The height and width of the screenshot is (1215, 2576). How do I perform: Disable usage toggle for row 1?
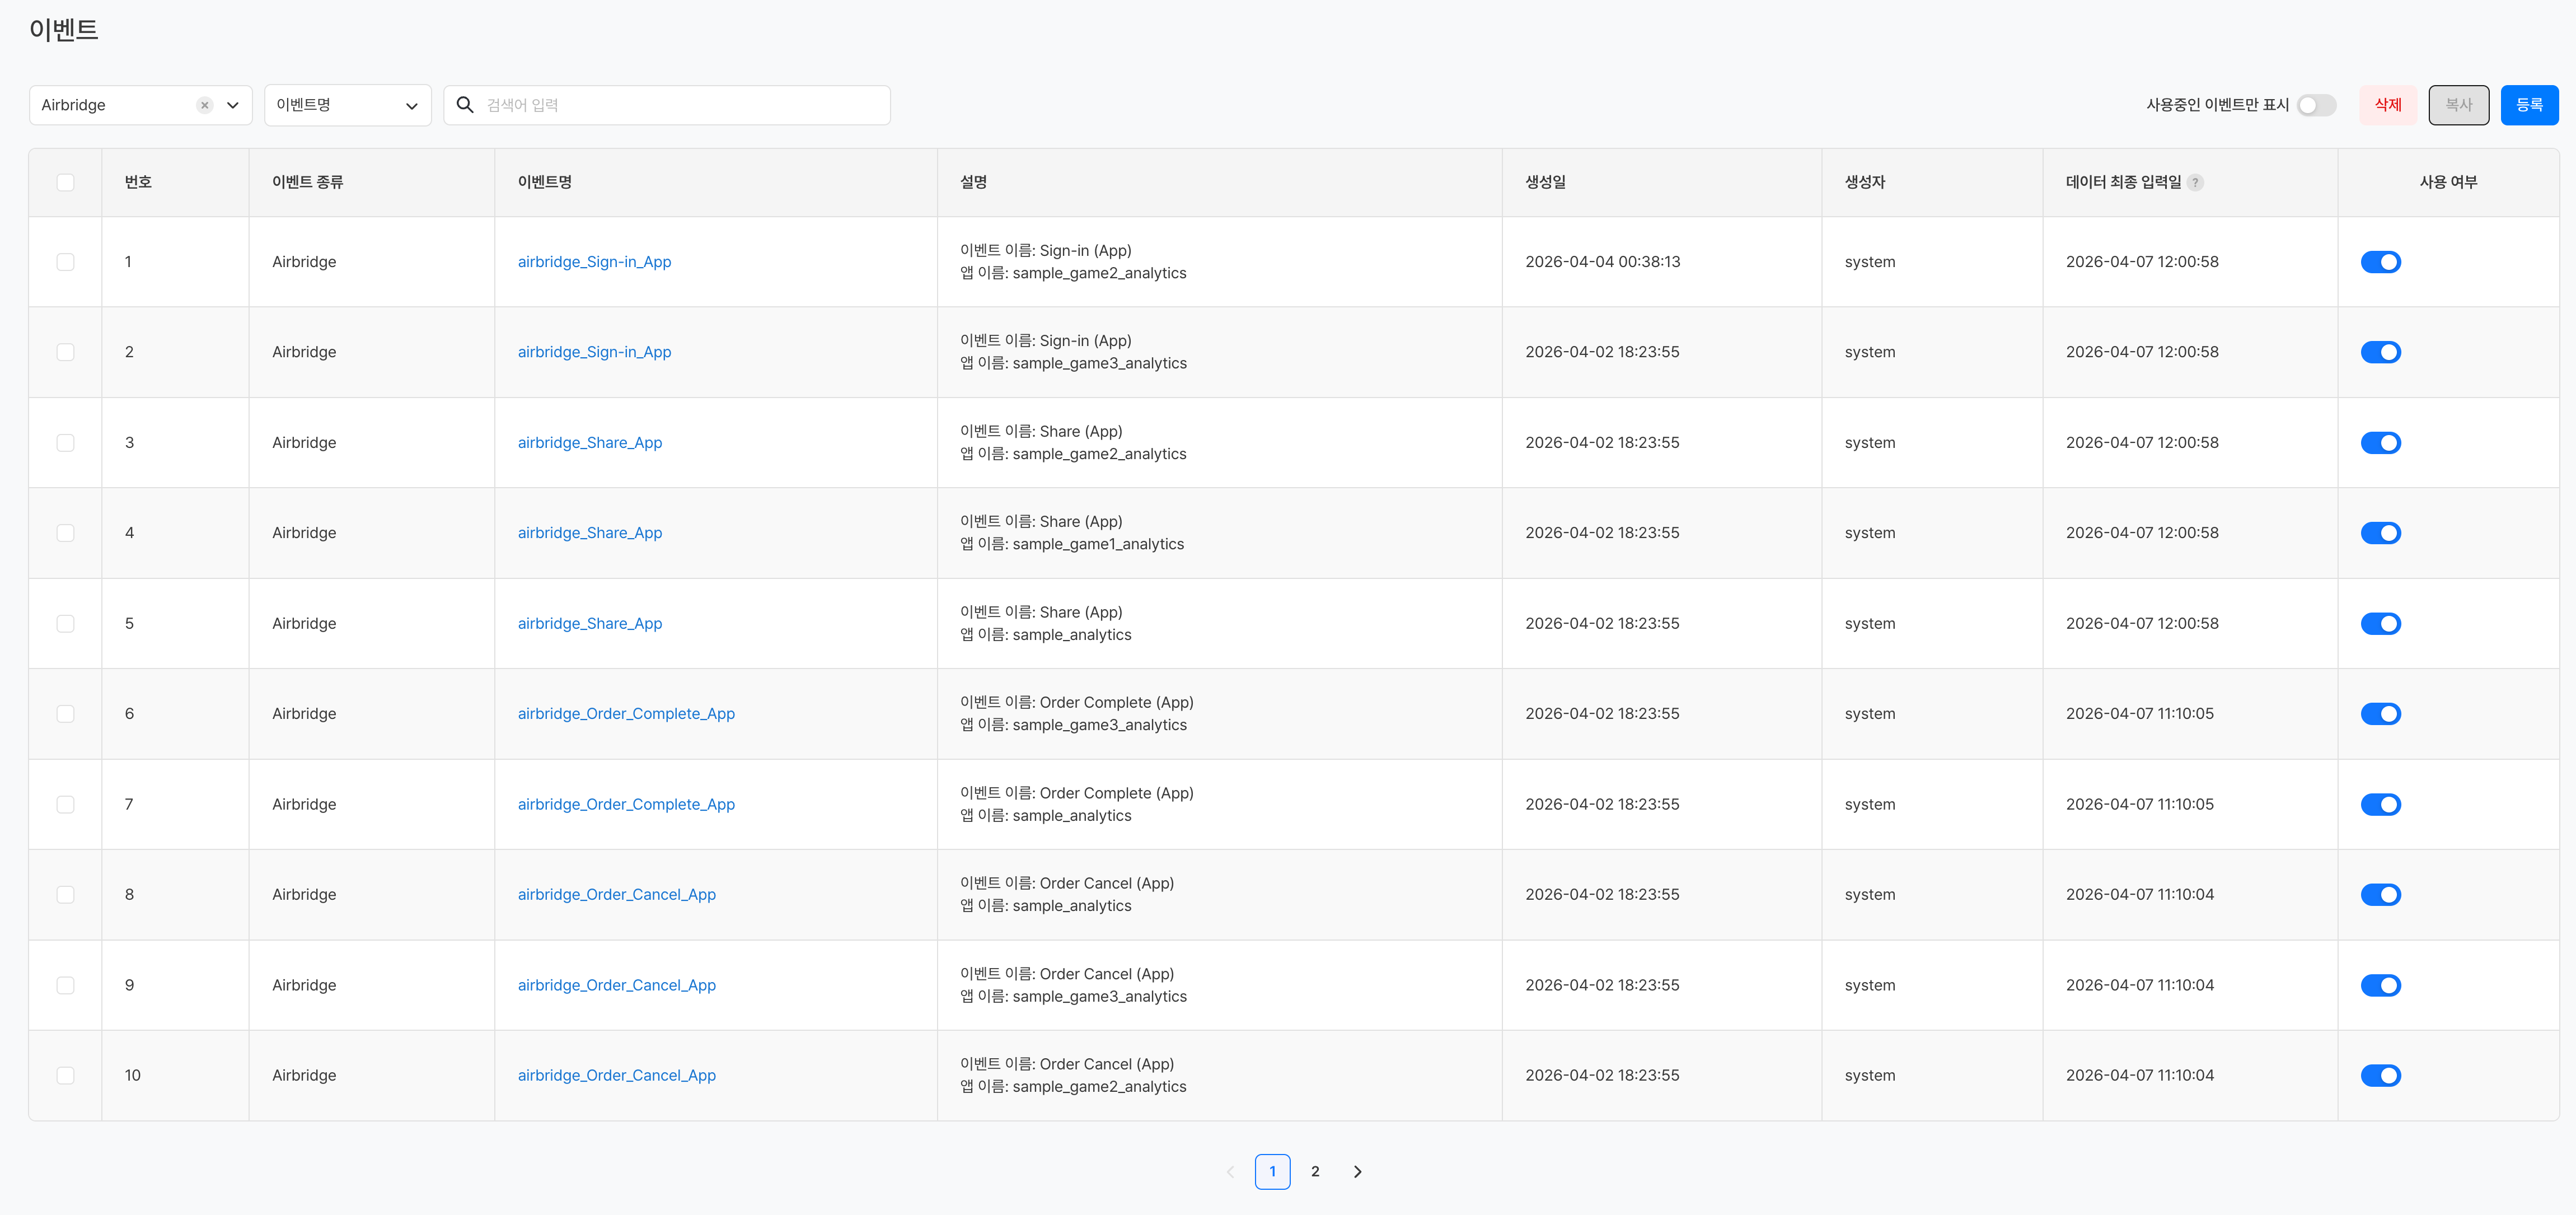(x=2380, y=262)
